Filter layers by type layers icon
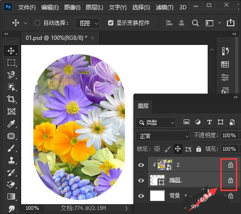Screen dimensions: 241x214 coord(210,122)
